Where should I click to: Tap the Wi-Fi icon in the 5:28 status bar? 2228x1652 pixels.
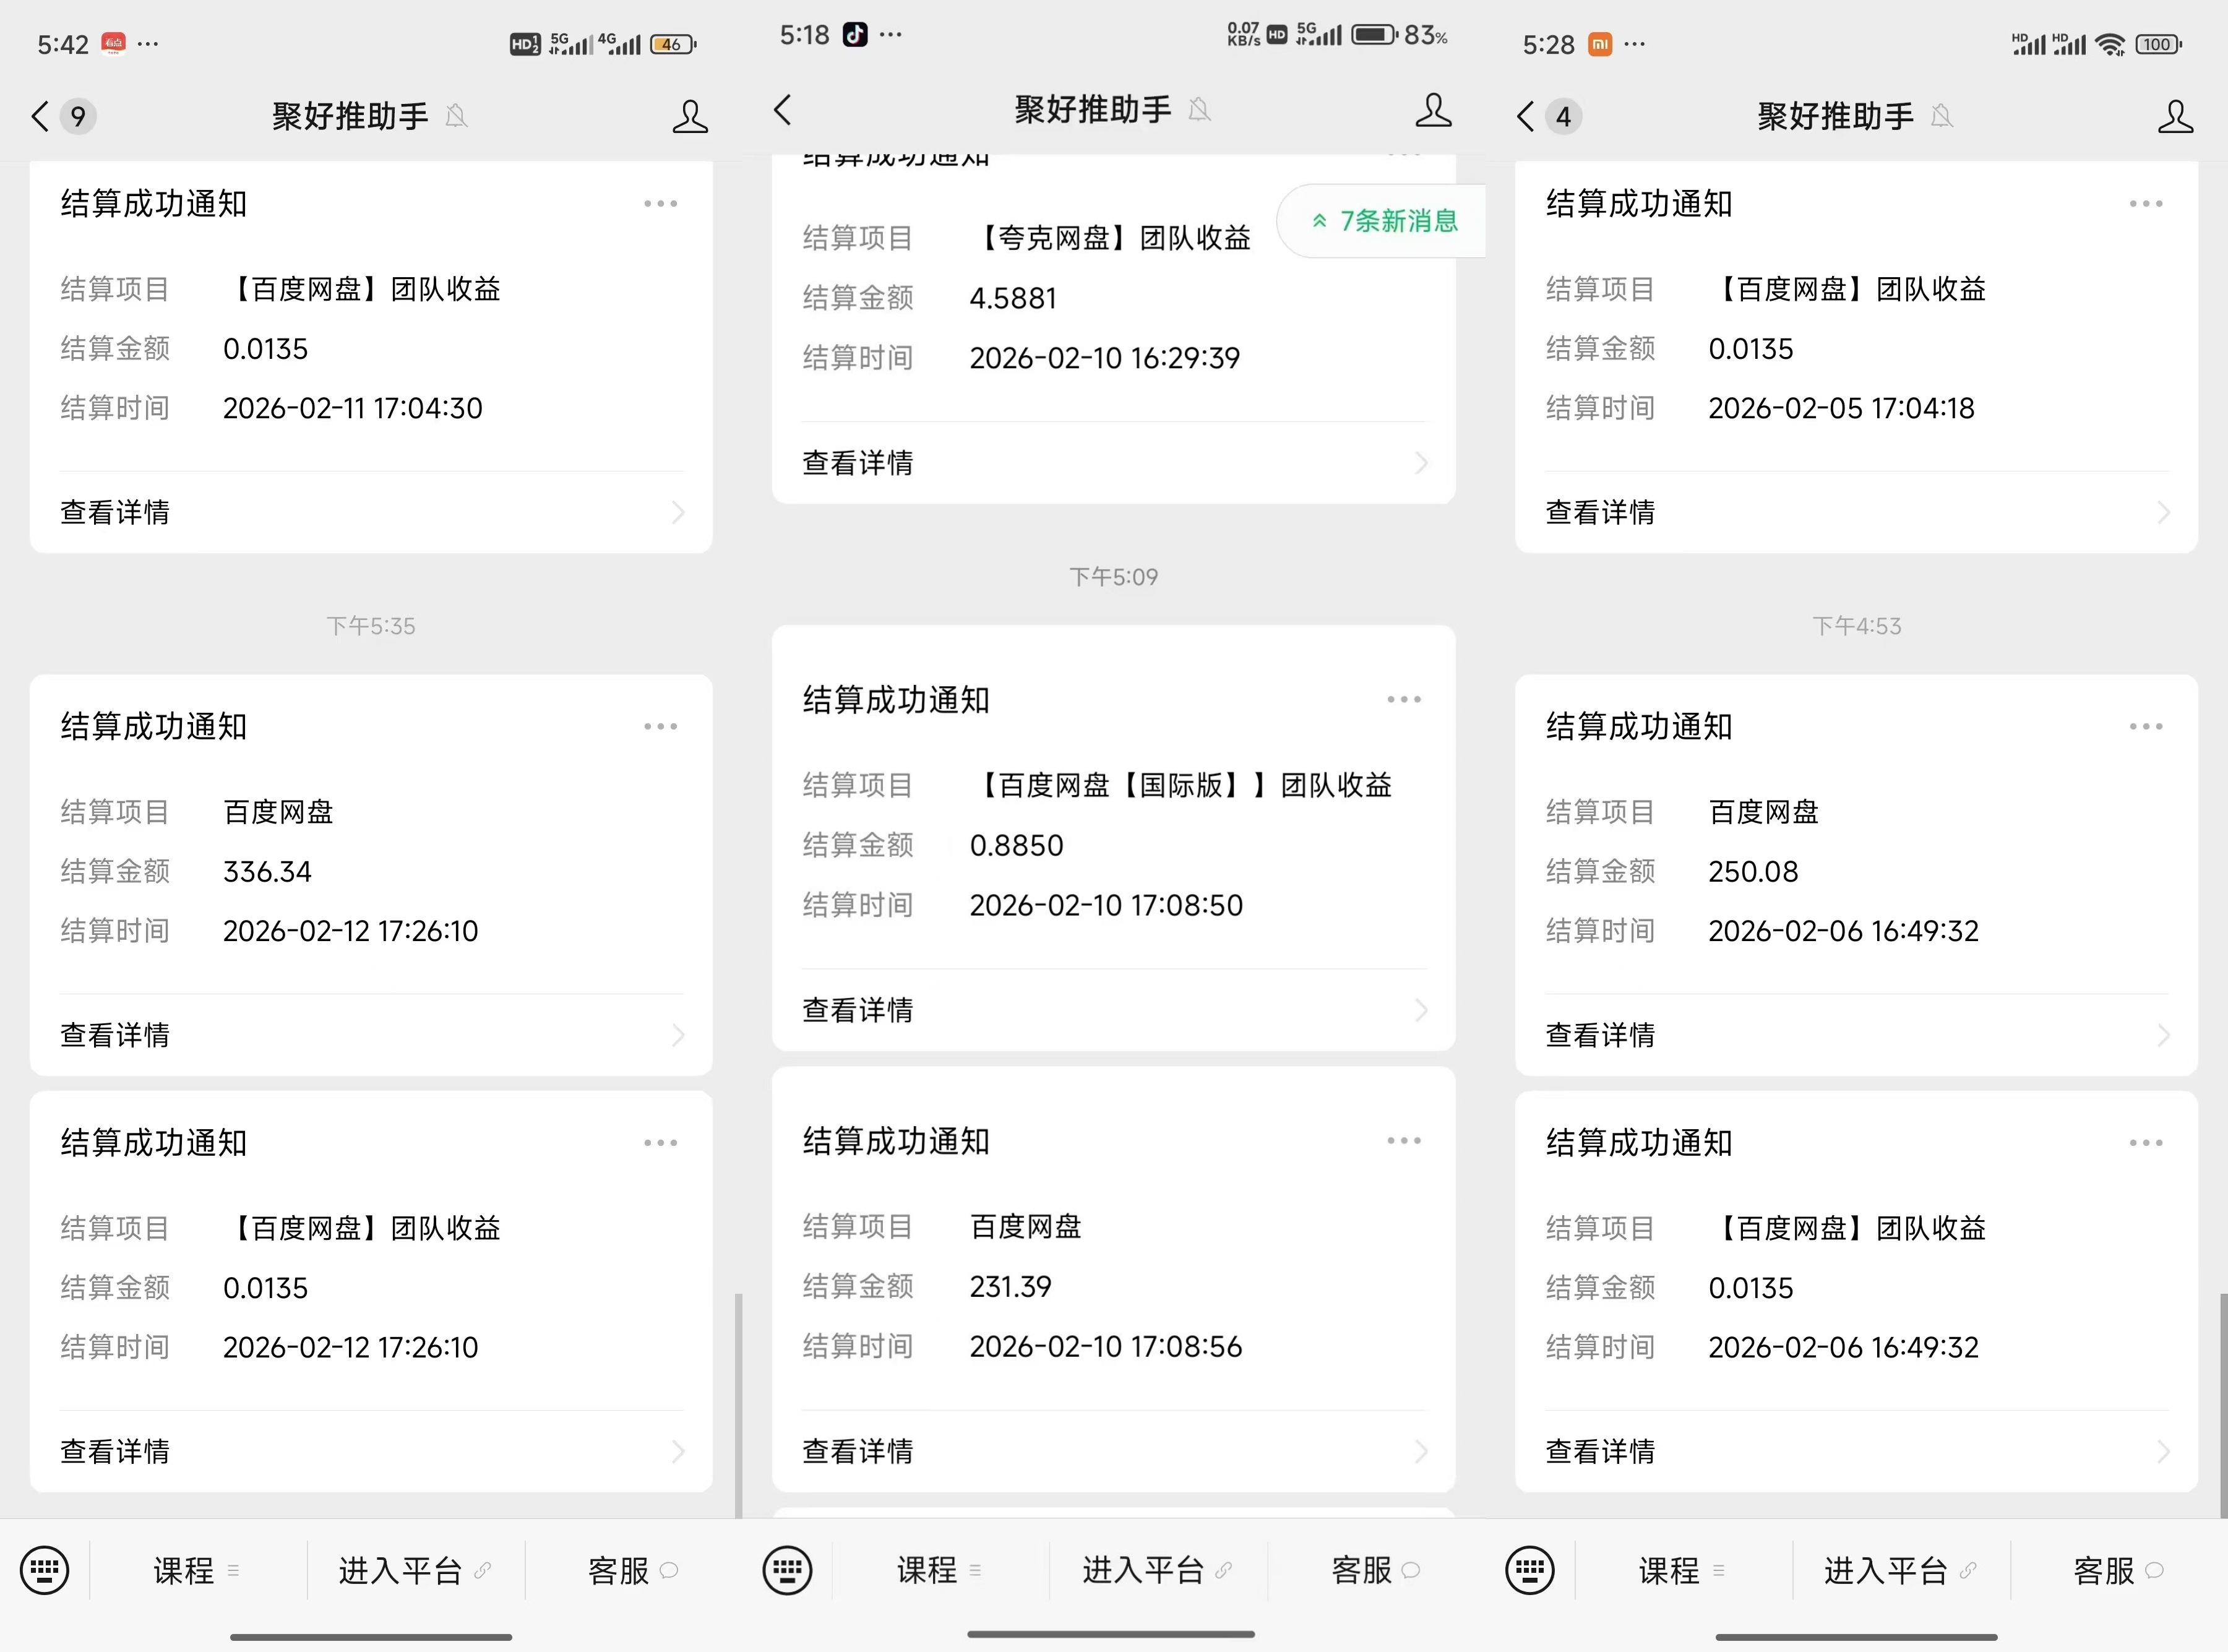[2110, 44]
